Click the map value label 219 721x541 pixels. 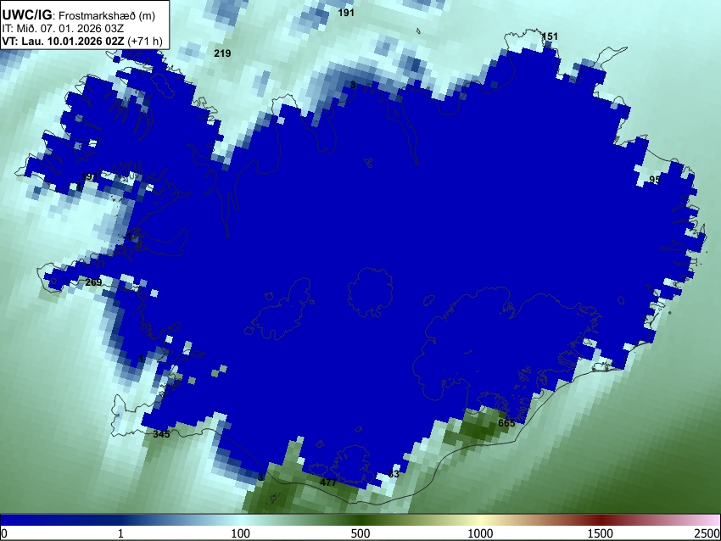222,53
